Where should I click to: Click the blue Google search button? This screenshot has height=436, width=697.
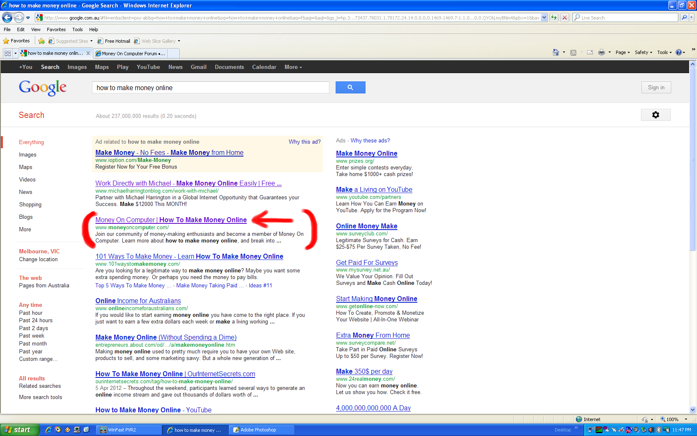click(350, 87)
